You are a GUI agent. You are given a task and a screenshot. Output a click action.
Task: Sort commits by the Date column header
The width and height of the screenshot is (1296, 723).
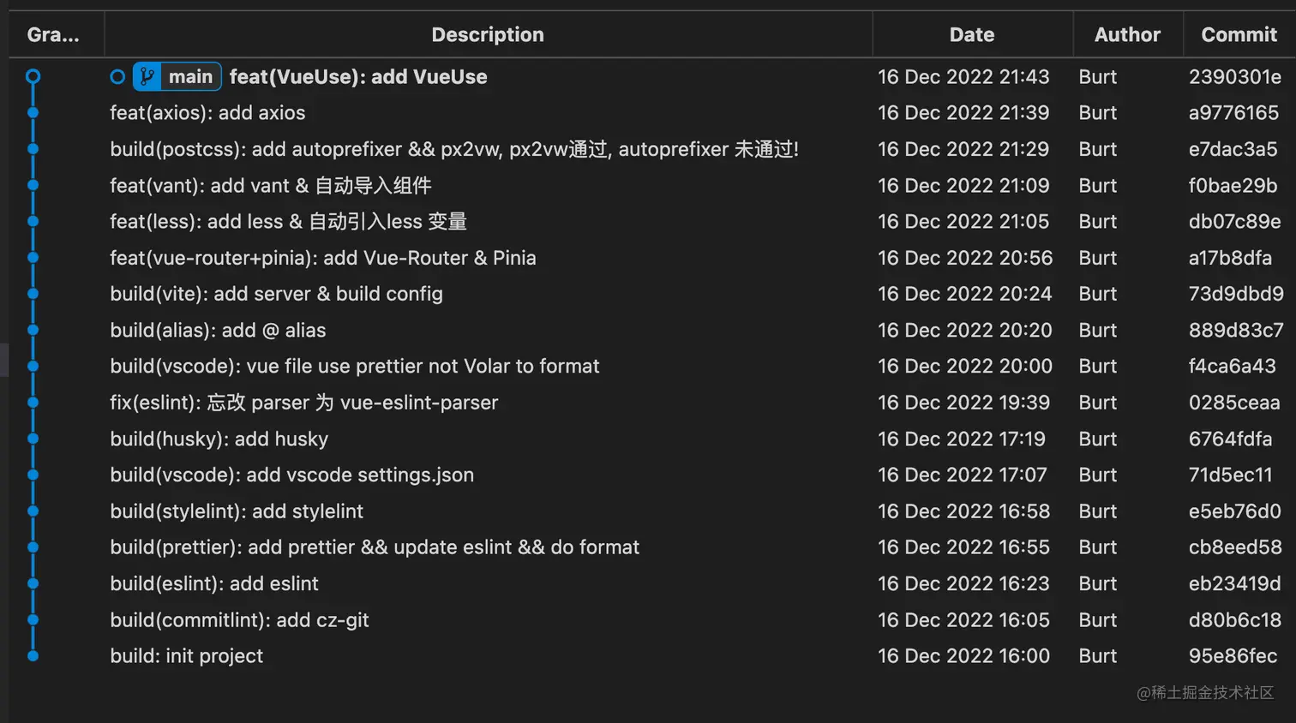point(972,34)
